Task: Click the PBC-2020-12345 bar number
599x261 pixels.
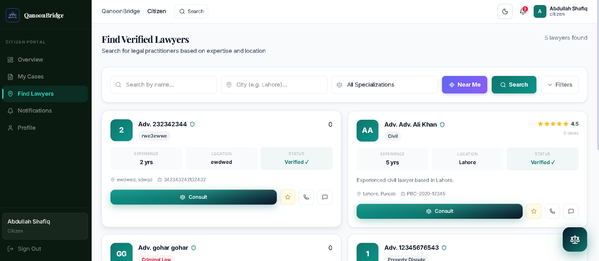Action: (426, 194)
